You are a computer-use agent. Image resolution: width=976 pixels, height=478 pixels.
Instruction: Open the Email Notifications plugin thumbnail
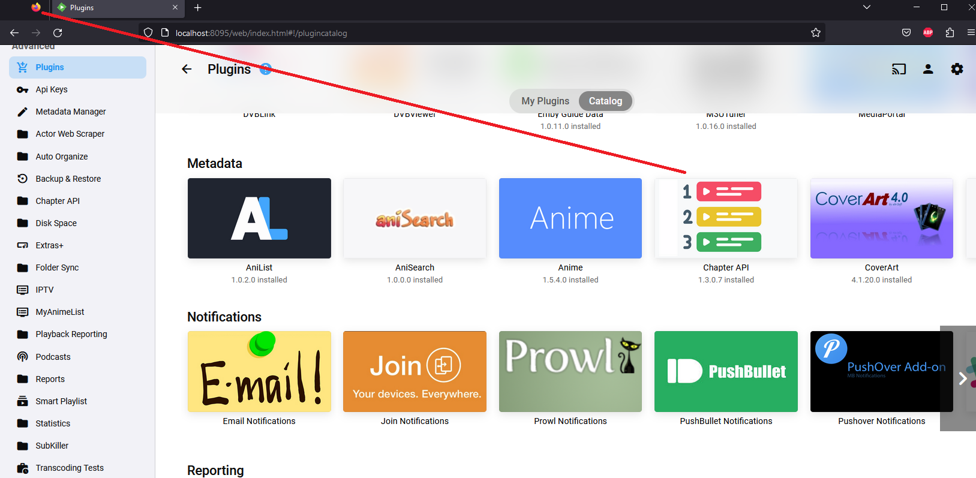pos(259,372)
